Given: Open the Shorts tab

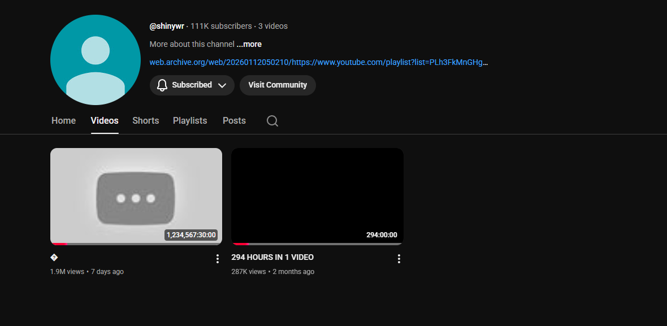Looking at the screenshot, I should pos(145,121).
